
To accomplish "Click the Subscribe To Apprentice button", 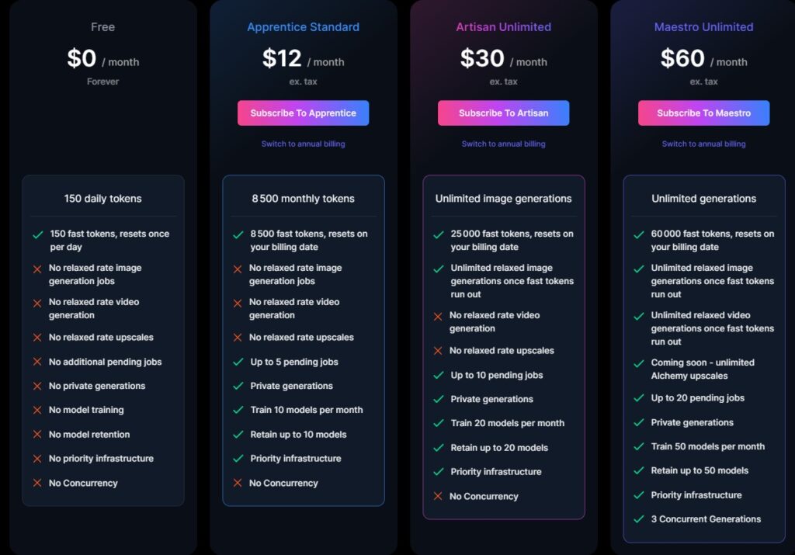I will [x=304, y=113].
